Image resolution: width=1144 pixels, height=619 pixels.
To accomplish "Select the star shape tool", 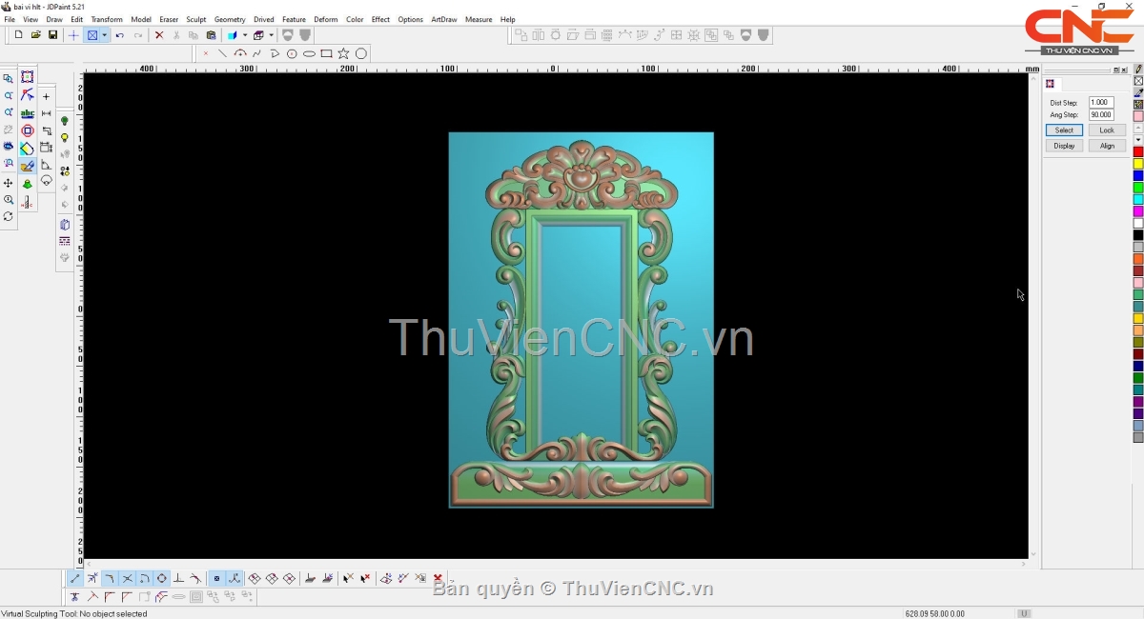I will tap(343, 53).
